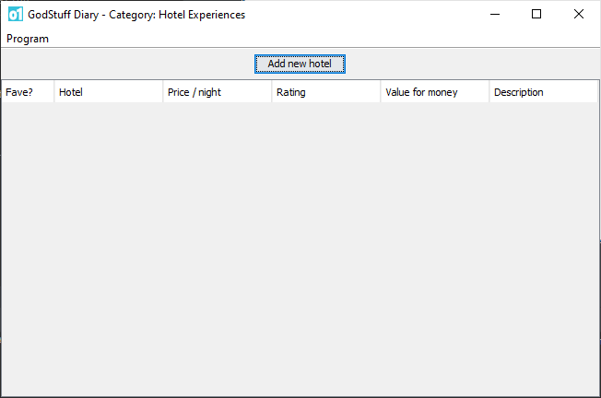Screen dimensions: 601x398
Task: Click the empty hotel list area
Action: [300, 249]
